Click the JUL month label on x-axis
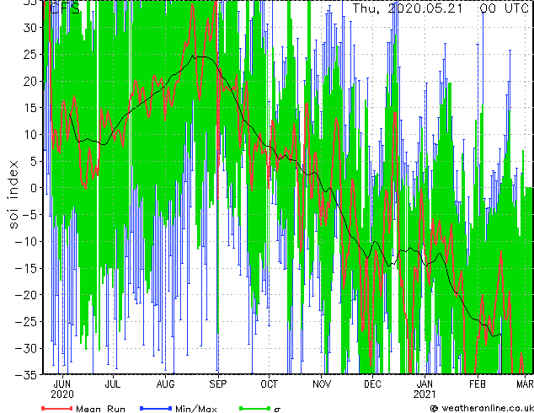Image resolution: width=534 pixels, height=413 pixels. (x=112, y=384)
